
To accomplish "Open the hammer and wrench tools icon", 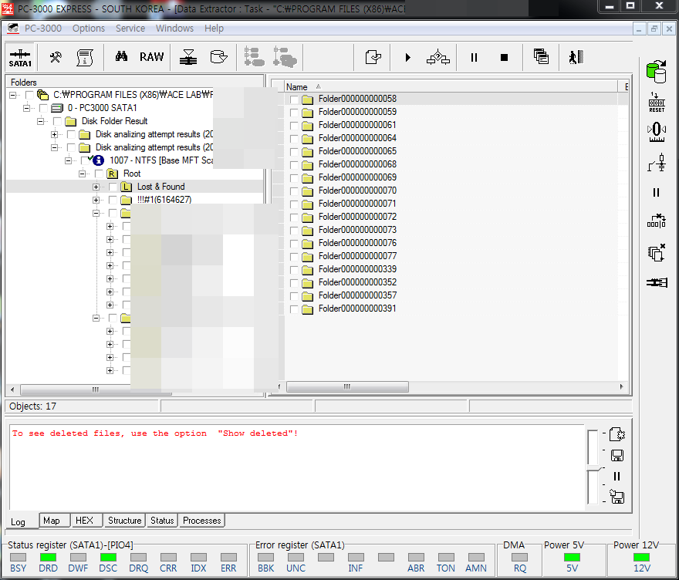I will click(x=56, y=57).
